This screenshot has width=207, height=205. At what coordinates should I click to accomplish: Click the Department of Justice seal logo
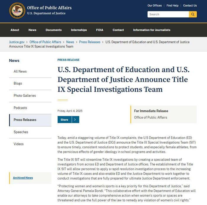(17, 11)
